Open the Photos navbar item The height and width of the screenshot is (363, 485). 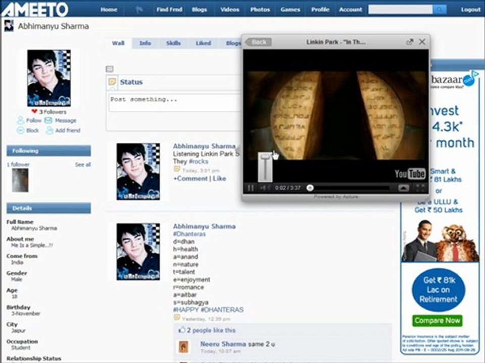coord(260,10)
